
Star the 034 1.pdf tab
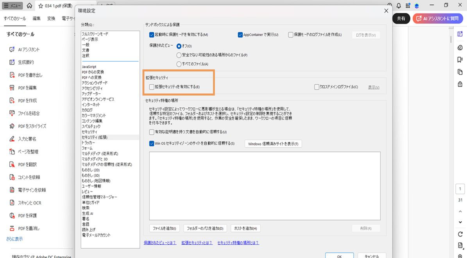coord(41,6)
